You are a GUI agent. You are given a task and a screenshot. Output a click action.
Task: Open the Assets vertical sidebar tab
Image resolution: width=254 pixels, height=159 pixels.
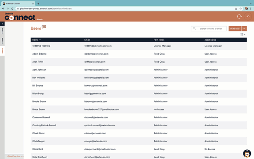tap(2, 41)
